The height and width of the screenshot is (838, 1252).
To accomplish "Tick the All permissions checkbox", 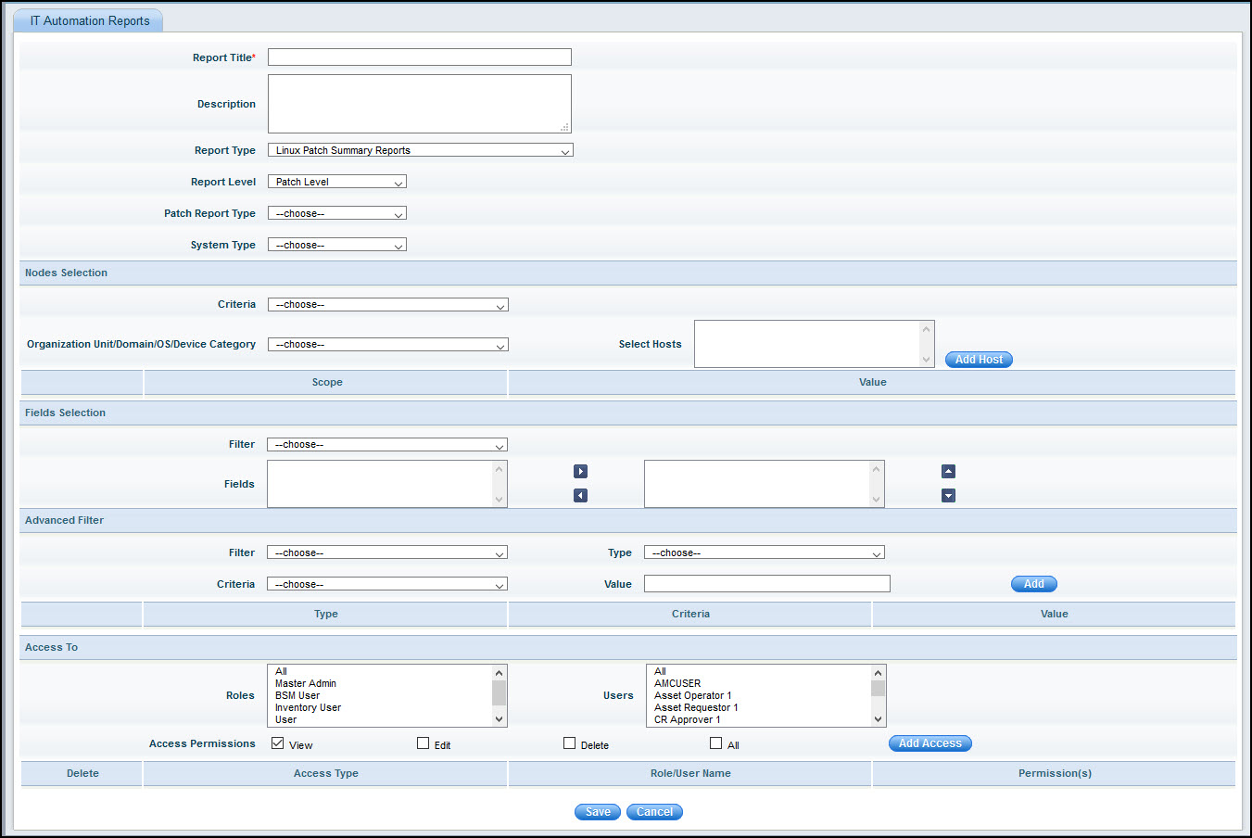I will click(715, 743).
